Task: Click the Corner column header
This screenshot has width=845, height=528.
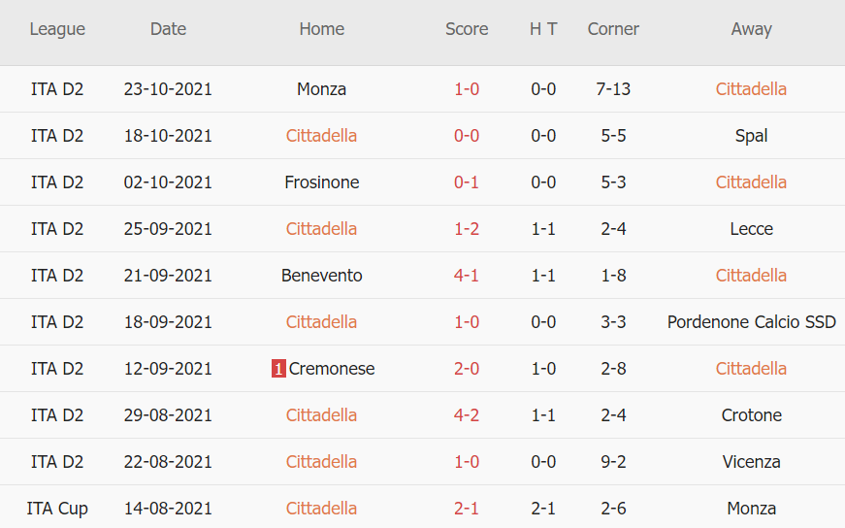Action: 613,29
